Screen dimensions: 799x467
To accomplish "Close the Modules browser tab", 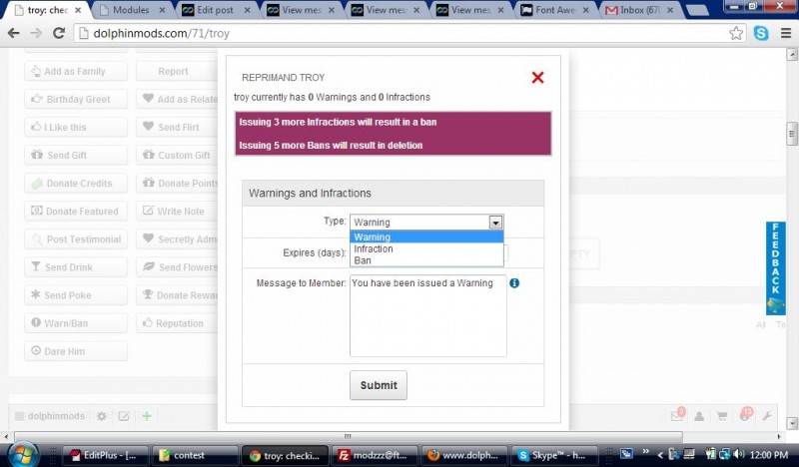I will [162, 10].
